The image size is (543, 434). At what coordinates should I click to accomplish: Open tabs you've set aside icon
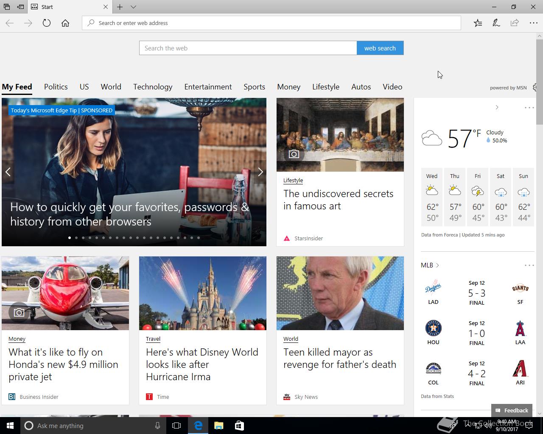[7, 7]
